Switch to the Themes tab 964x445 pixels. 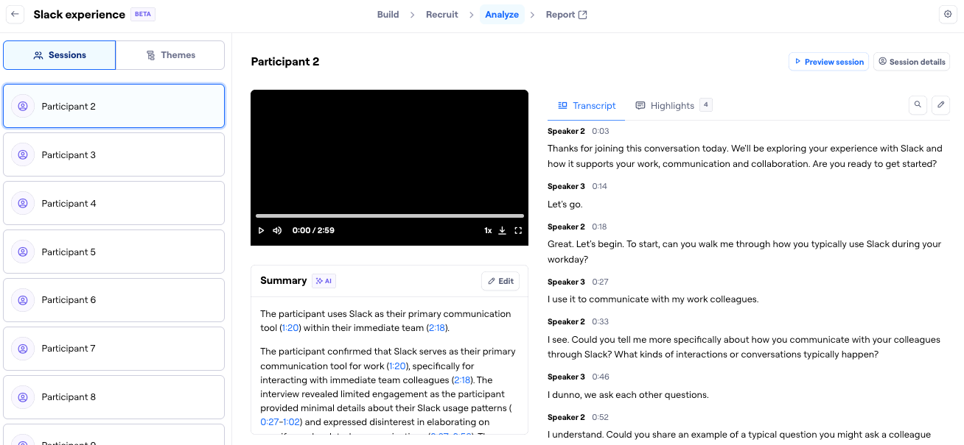170,55
